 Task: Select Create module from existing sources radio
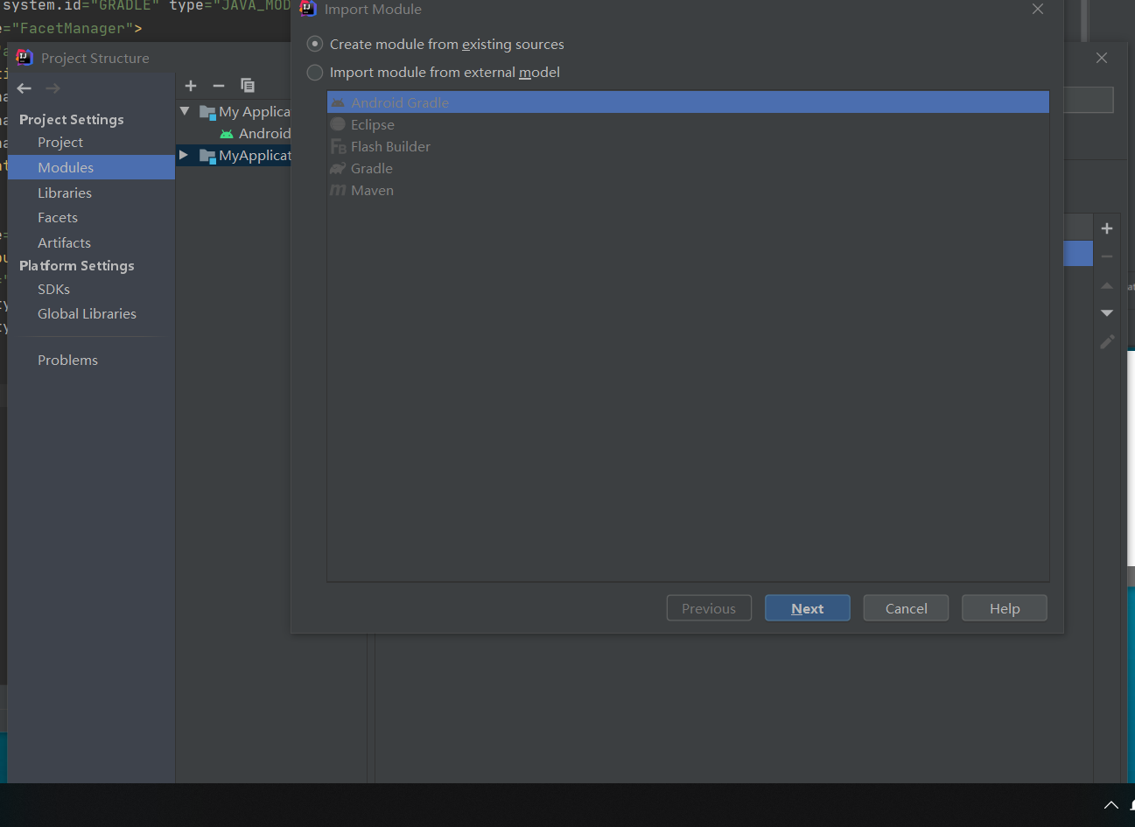(315, 44)
